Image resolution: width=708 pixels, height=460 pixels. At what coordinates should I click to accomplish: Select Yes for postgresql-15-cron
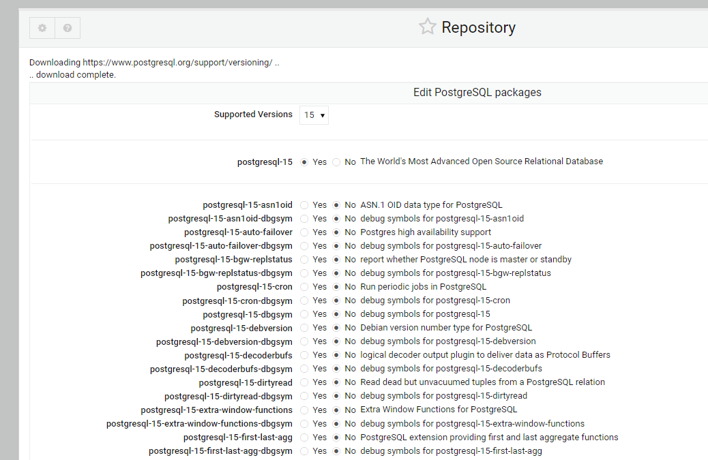pos(303,286)
